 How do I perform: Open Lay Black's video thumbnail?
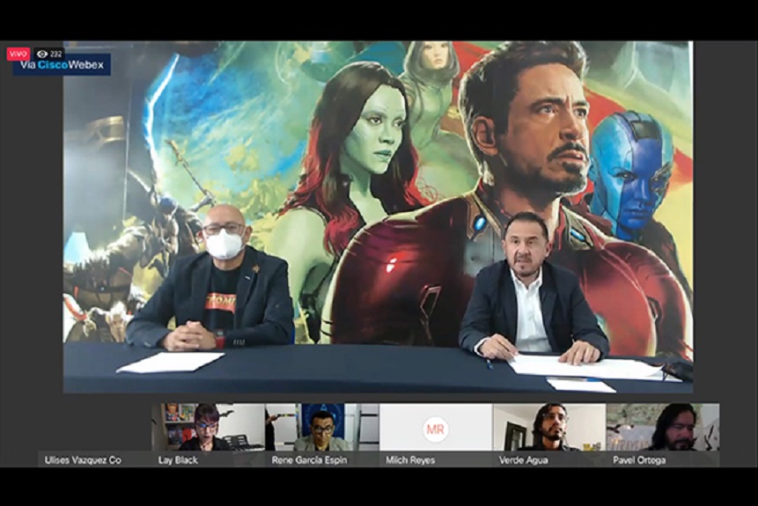click(209, 427)
